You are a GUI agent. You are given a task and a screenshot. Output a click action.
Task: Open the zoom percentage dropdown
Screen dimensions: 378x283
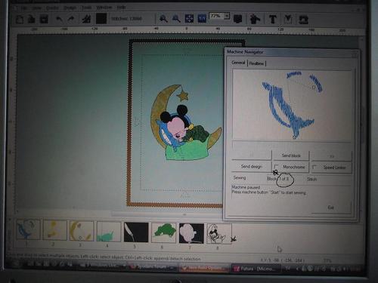pyautogui.click(x=227, y=16)
